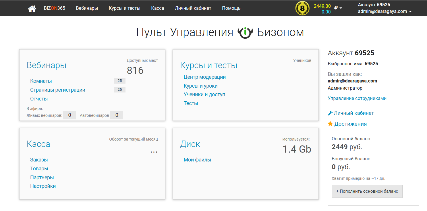
Task: Open Центр модерации link
Action: tap(205, 77)
